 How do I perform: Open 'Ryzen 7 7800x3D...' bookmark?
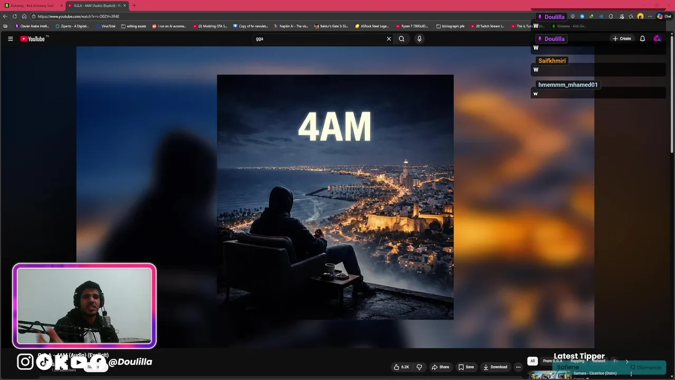[412, 26]
